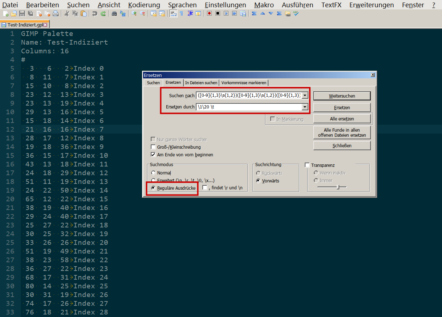
Task: Uncheck Am Ende von vorn beginnen
Action: 153,155
